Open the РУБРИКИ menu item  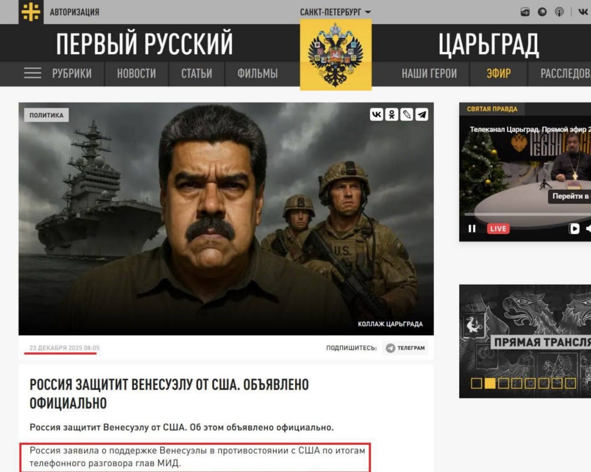pyautogui.click(x=72, y=73)
